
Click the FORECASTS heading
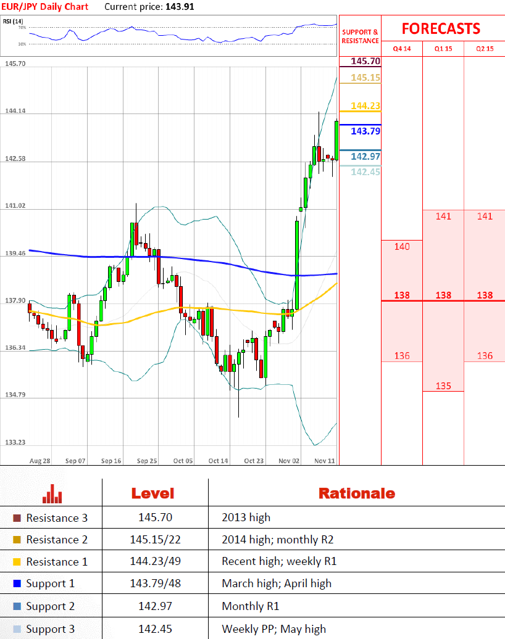point(441,28)
